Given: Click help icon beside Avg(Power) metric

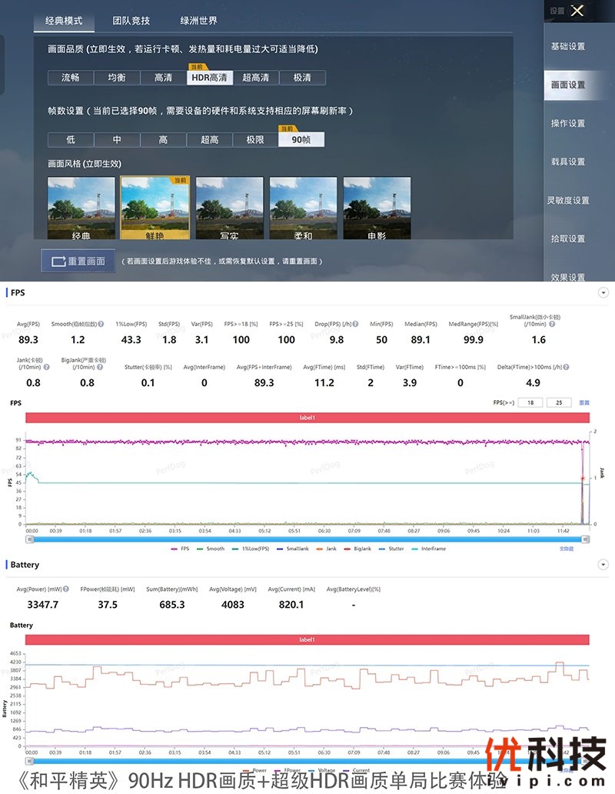Looking at the screenshot, I should (67, 589).
